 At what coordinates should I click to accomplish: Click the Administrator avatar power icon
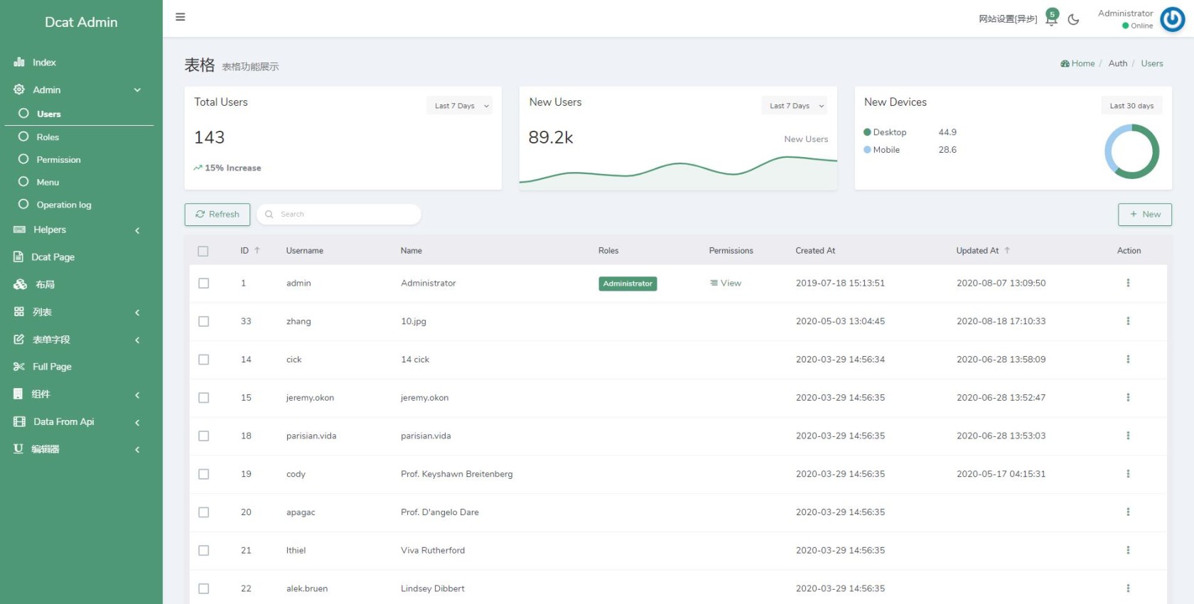coord(1172,19)
